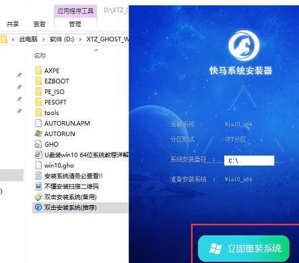Image resolution: width=299 pixels, height=263 pixels.
Task: Click XTZ_GHOST_W breadcrumb segment
Action: point(108,39)
